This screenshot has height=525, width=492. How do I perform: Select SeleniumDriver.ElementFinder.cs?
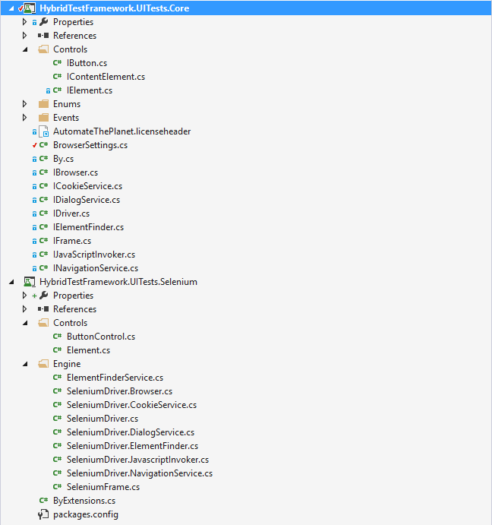[x=133, y=446]
